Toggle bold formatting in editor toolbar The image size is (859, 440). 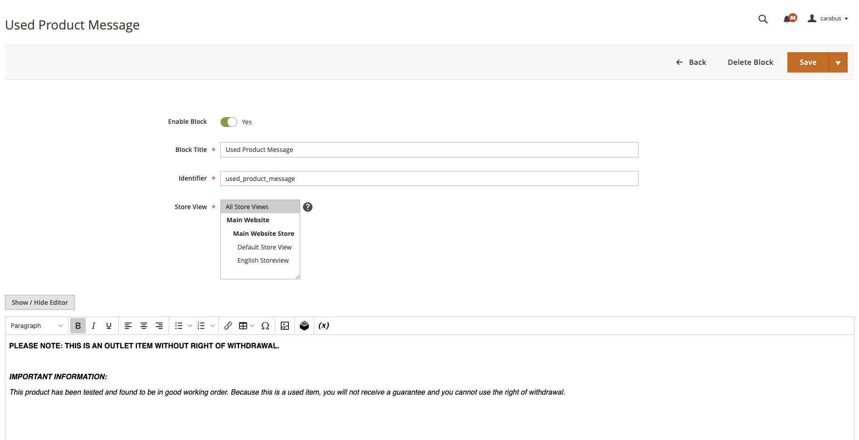click(x=78, y=326)
